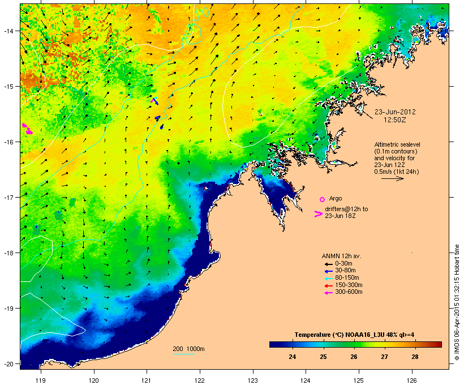Click the 0.5m/s velocity scale arrow

coord(392,178)
